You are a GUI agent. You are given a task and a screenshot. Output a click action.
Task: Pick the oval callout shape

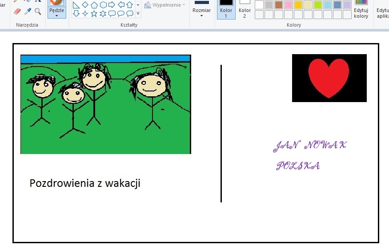point(121,13)
